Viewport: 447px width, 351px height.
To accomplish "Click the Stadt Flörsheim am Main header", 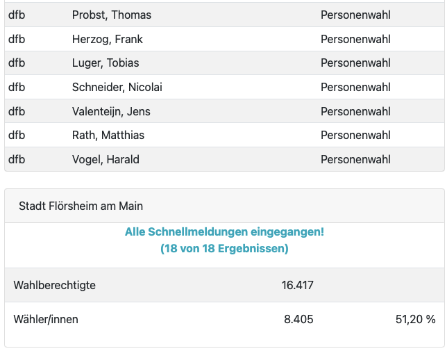I will 81,206.
